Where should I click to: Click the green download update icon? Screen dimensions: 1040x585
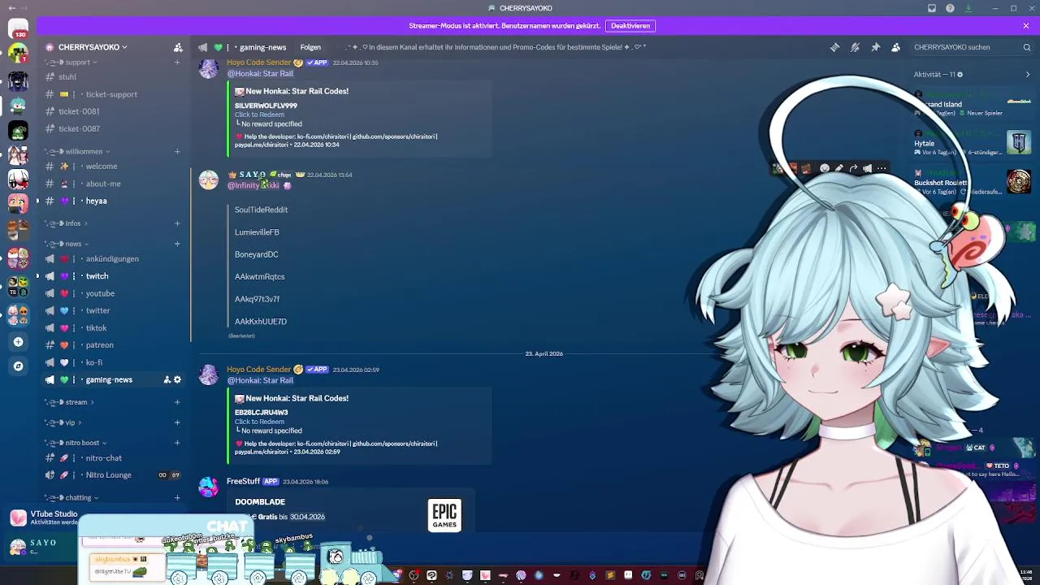pos(968,8)
